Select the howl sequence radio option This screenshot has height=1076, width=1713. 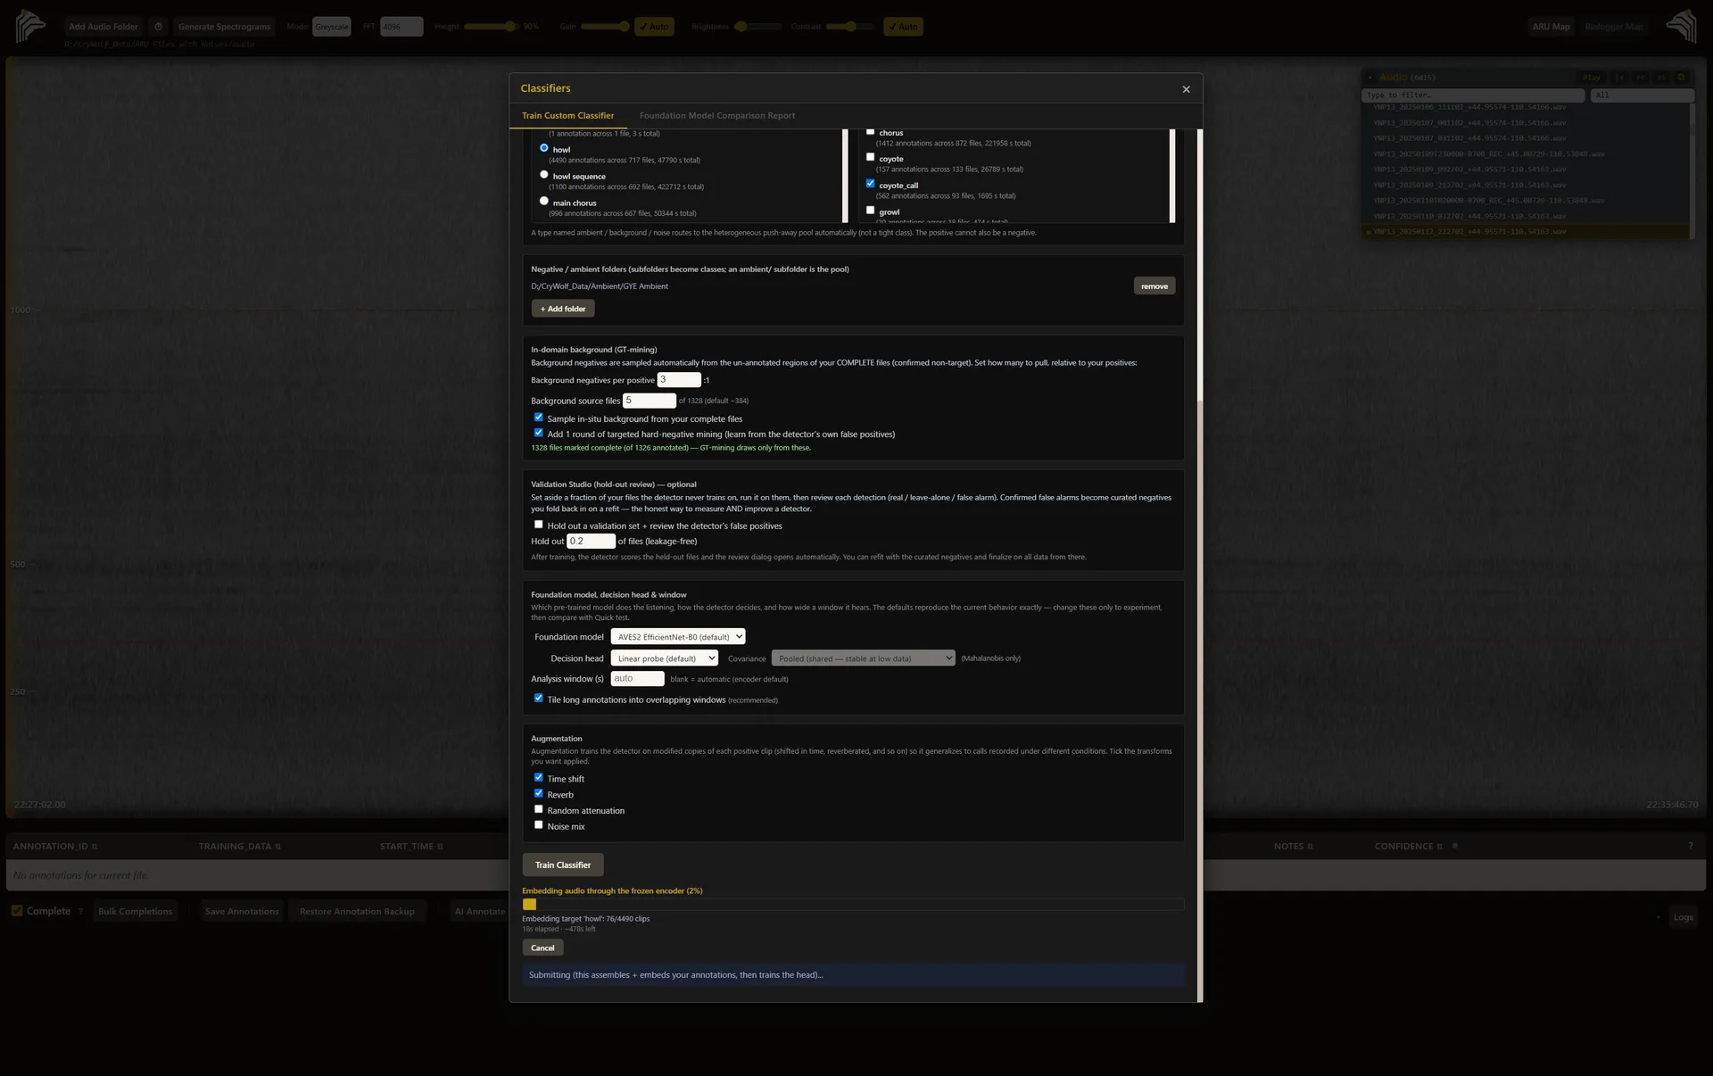click(x=544, y=175)
